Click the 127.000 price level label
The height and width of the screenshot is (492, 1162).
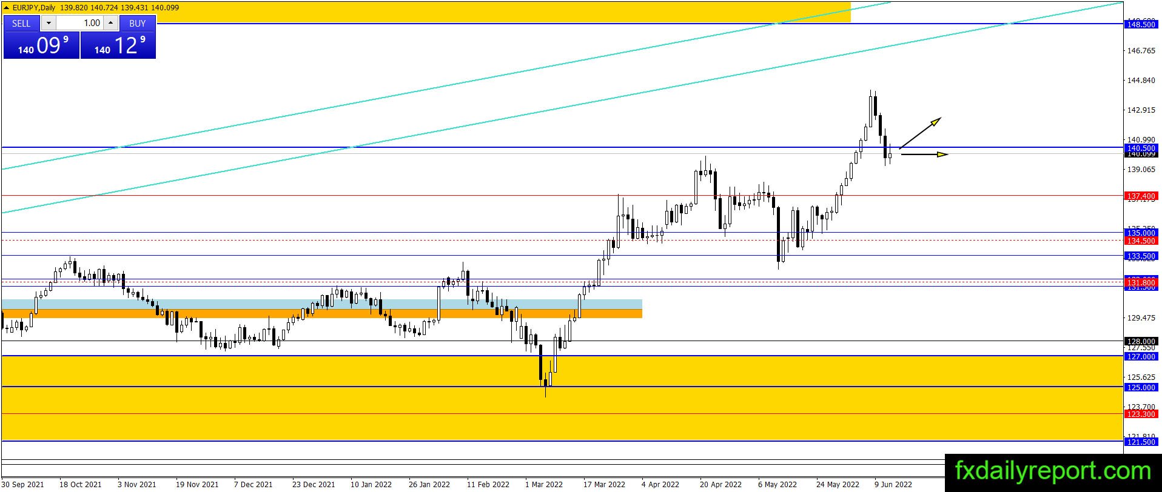pyautogui.click(x=1141, y=357)
